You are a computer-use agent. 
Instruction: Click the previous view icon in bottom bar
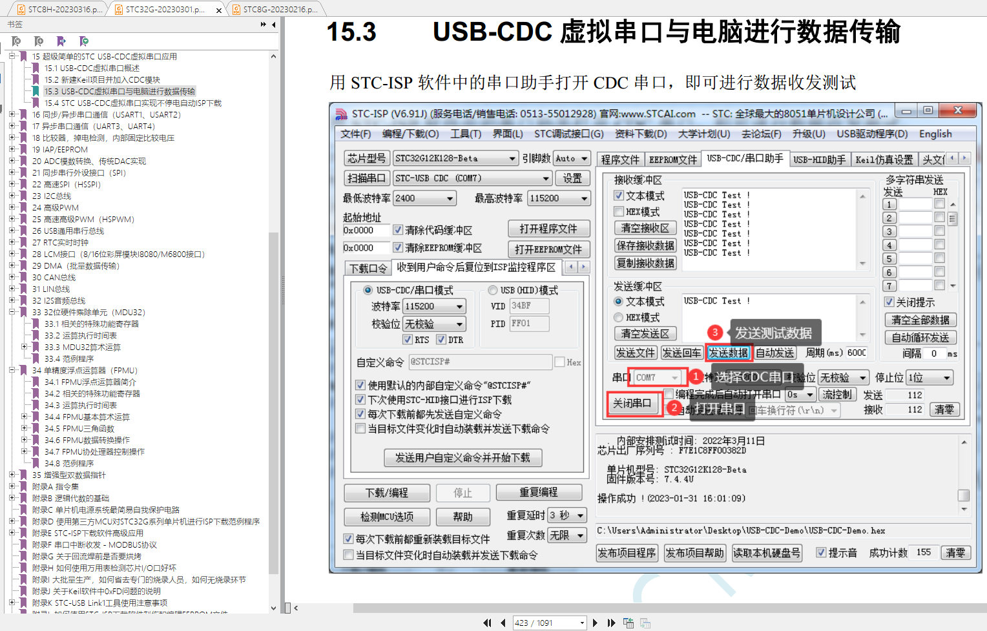(628, 623)
